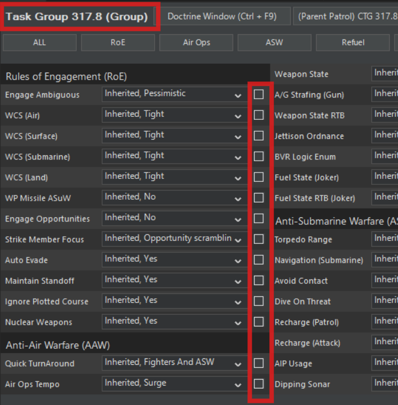Open the Nuclear Weapons dropdown
The height and width of the screenshot is (405, 398).
[174, 322]
